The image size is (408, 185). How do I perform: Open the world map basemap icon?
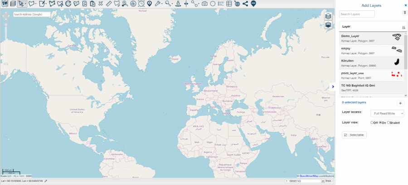(x=4, y=4)
